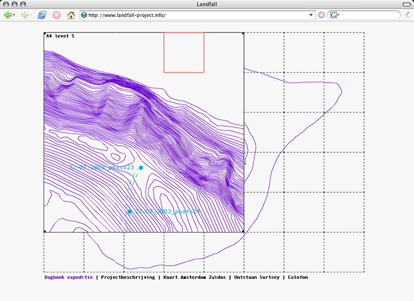The height and width of the screenshot is (301, 414).
Task: Select the 22-07-2003_photo23 map marker
Action: coord(141,167)
